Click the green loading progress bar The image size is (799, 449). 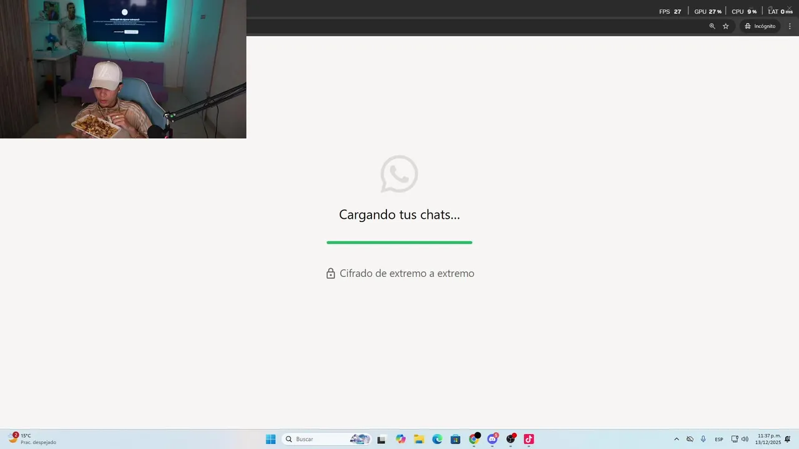point(399,243)
